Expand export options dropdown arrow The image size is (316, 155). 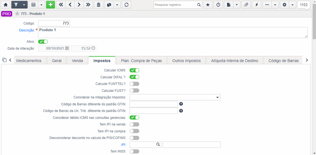(x=237, y=5)
